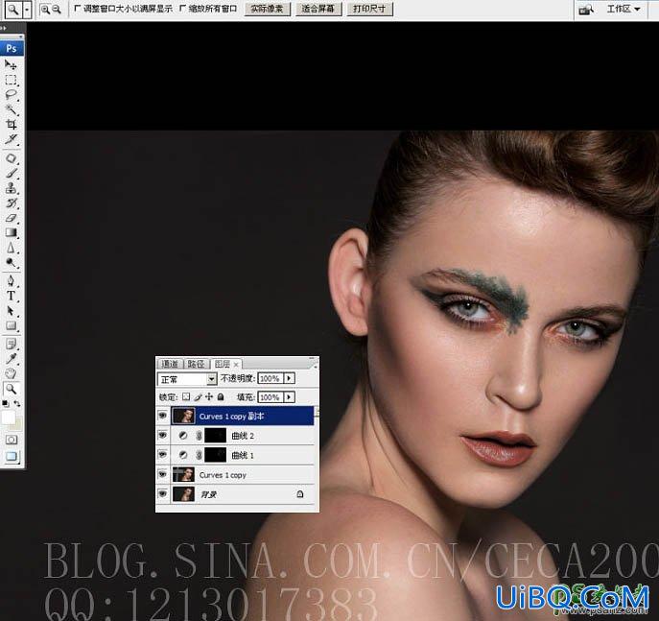
Task: Select the Gradient tool
Action: tap(11, 232)
